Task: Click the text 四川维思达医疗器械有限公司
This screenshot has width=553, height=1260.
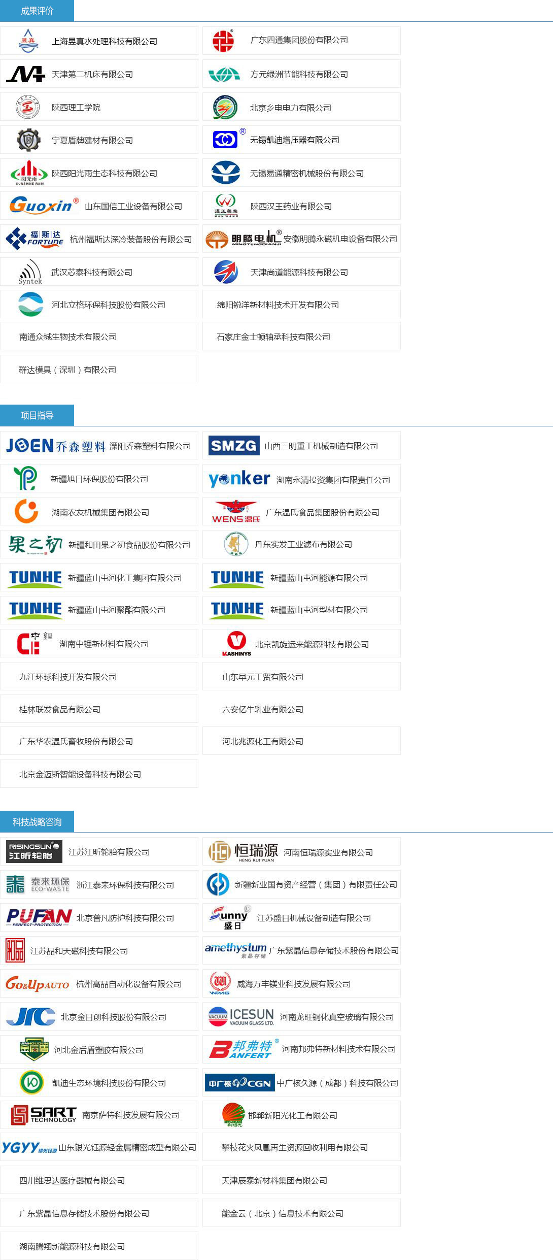Action: tap(72, 1180)
